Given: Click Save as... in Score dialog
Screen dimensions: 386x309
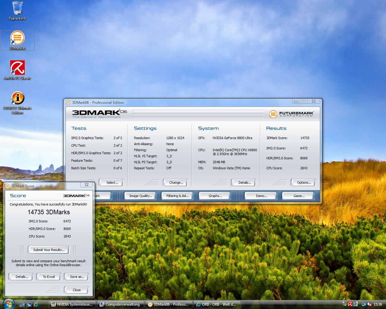Looking at the screenshot, I should click(x=76, y=277).
